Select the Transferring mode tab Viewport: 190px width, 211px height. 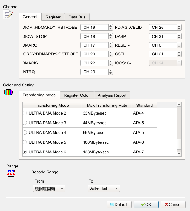click(x=39, y=95)
